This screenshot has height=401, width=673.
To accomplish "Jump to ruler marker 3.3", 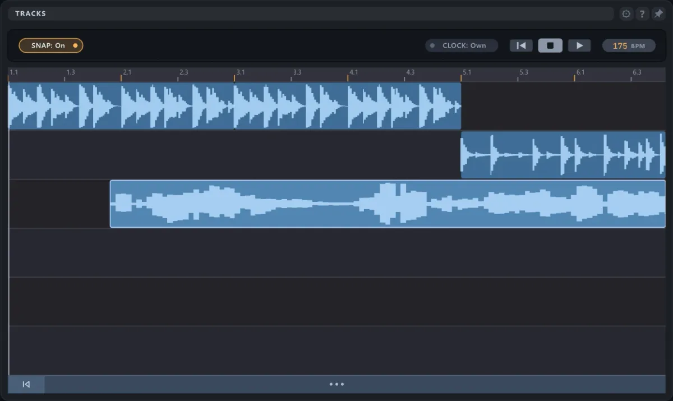I will [297, 72].
